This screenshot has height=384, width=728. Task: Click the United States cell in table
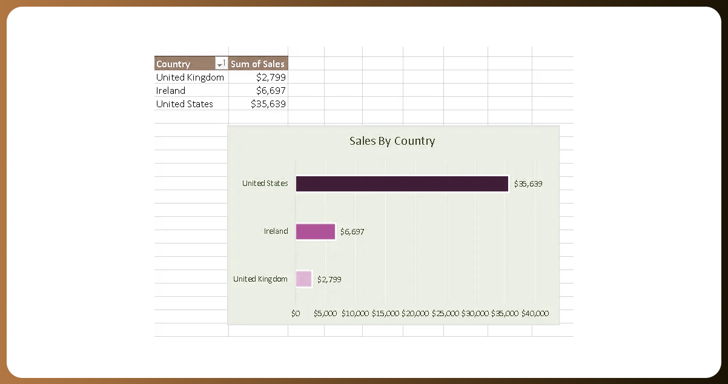tap(185, 104)
